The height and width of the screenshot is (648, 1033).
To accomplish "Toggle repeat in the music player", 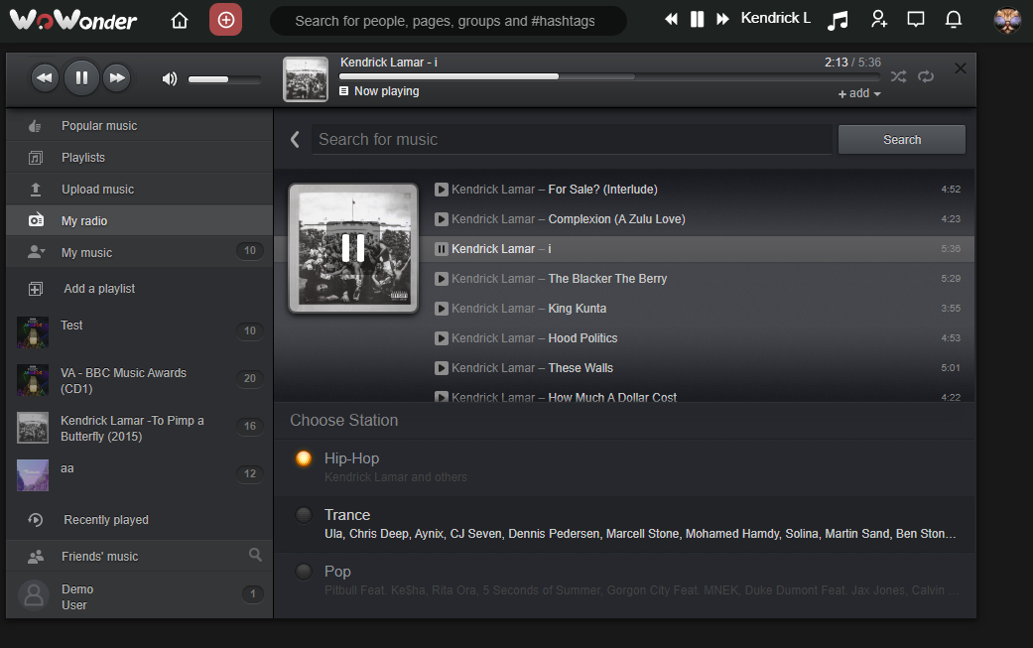I will pos(926,76).
